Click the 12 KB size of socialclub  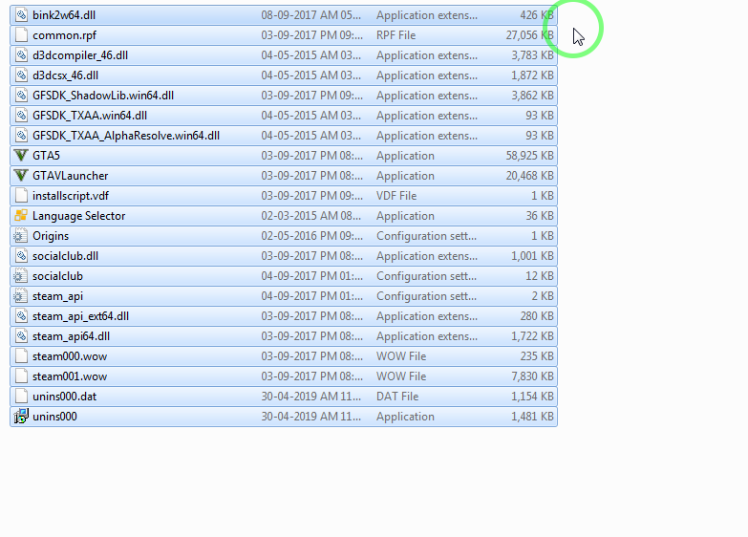point(540,276)
